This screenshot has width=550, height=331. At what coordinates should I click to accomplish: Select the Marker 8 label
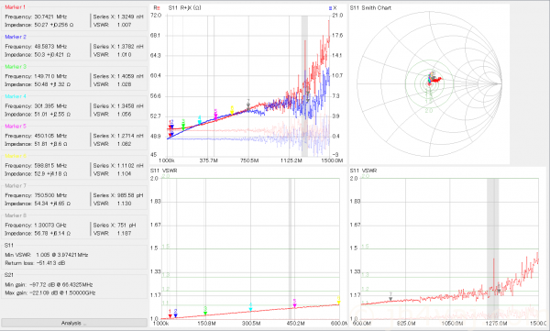[16, 215]
